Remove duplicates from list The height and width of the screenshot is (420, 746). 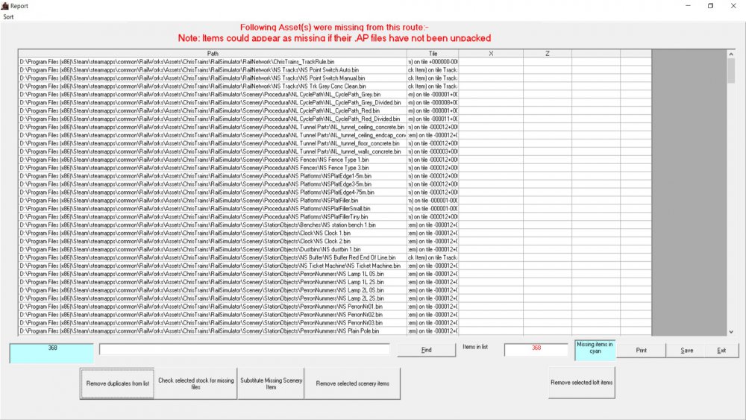117,383
